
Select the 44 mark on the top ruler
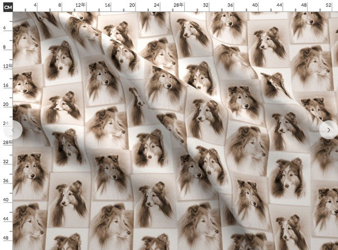coord(279,5)
